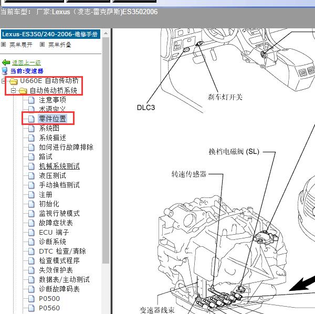Click the folder icon of U660E 自动传动桥
The width and height of the screenshot is (315, 314).
[x=14, y=81]
